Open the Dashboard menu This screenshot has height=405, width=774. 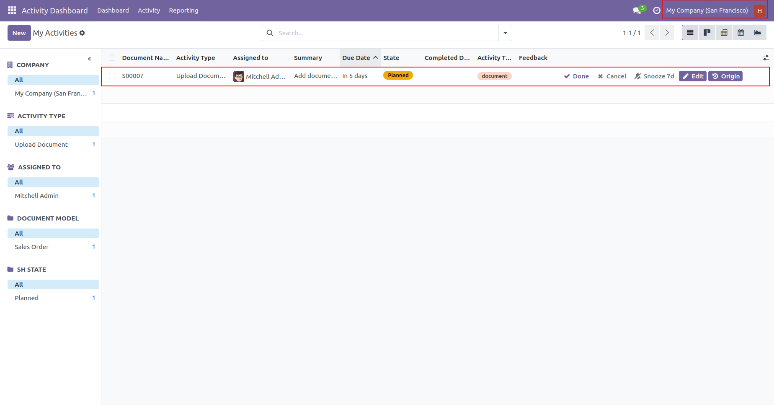113,10
